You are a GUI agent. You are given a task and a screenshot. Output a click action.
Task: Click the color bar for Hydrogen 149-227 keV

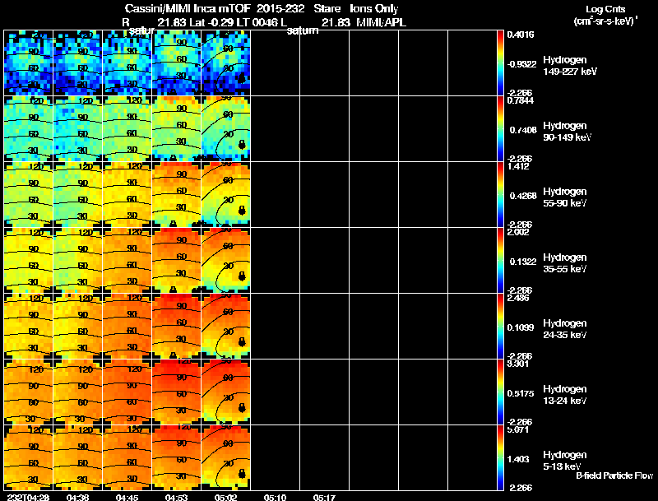[x=500, y=63]
